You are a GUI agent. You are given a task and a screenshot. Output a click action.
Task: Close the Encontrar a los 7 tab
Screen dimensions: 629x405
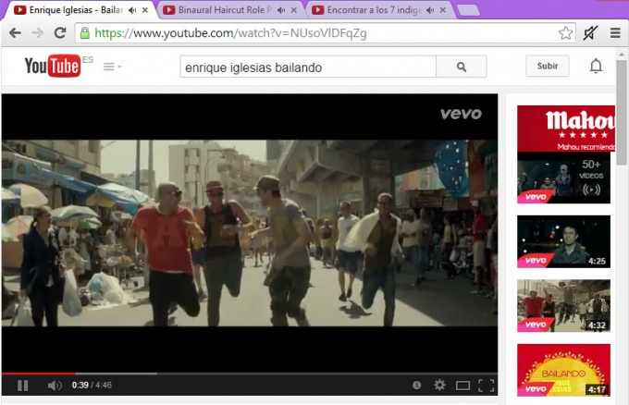coord(443,10)
